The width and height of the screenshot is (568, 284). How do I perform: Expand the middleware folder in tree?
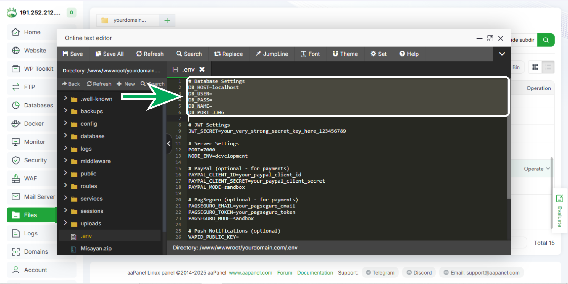point(66,161)
